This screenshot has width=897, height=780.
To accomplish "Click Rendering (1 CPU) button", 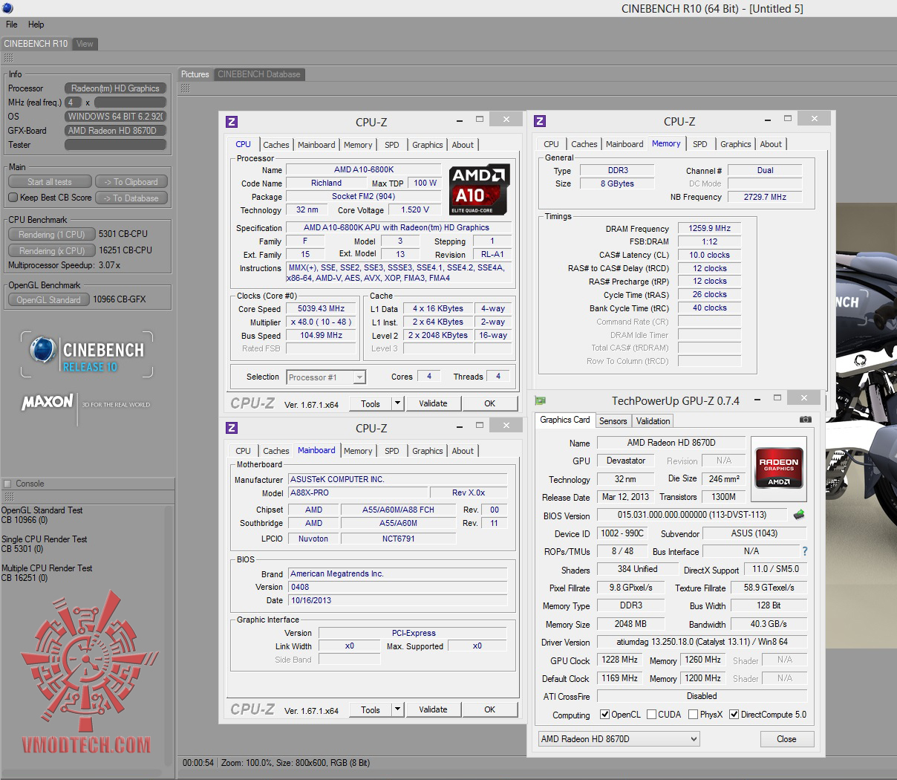I will click(x=52, y=235).
